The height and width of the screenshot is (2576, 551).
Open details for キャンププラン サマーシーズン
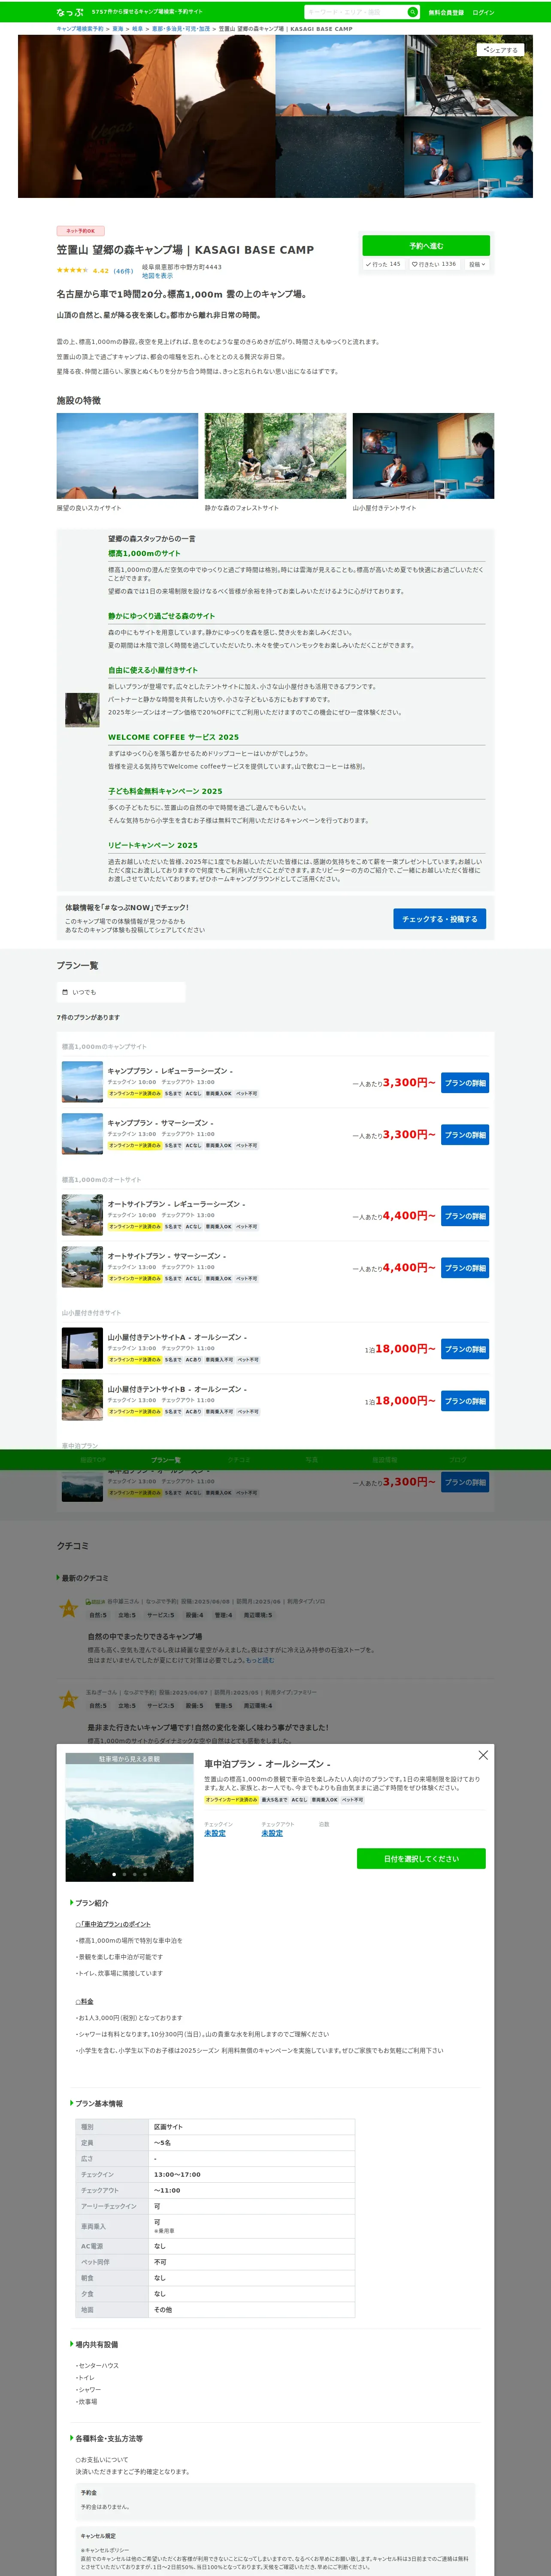tap(465, 1135)
